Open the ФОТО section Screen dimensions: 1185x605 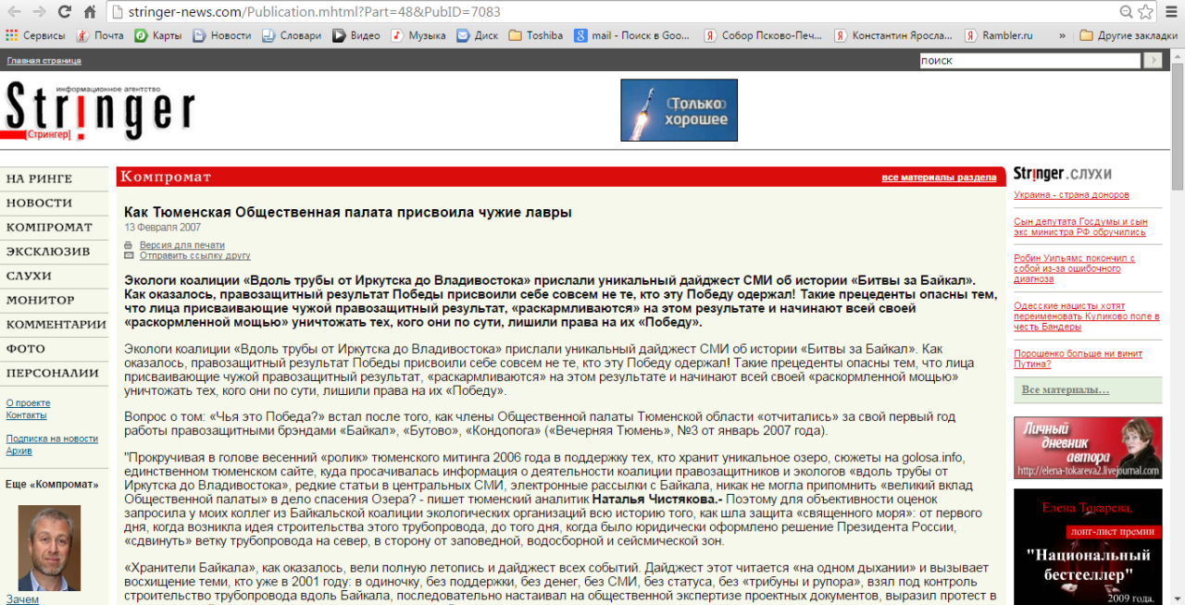tap(25, 349)
